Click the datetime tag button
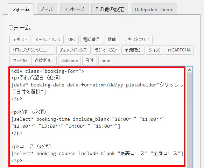 [x=70, y=61]
